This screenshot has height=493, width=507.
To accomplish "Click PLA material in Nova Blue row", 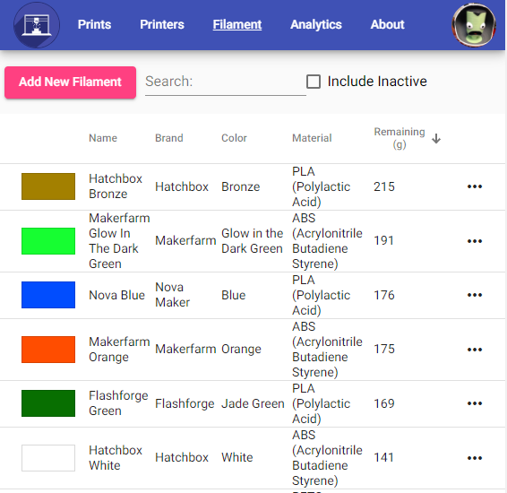I will (321, 295).
